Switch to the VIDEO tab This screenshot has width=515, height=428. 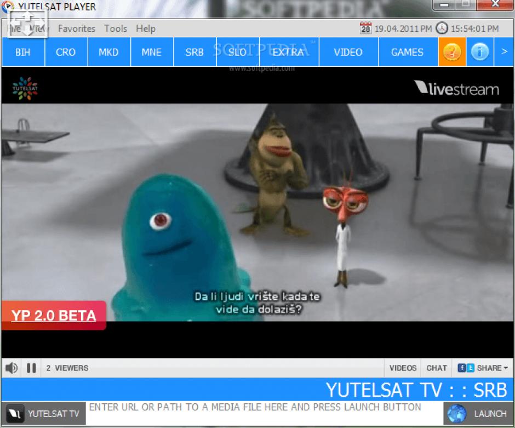[x=348, y=52]
